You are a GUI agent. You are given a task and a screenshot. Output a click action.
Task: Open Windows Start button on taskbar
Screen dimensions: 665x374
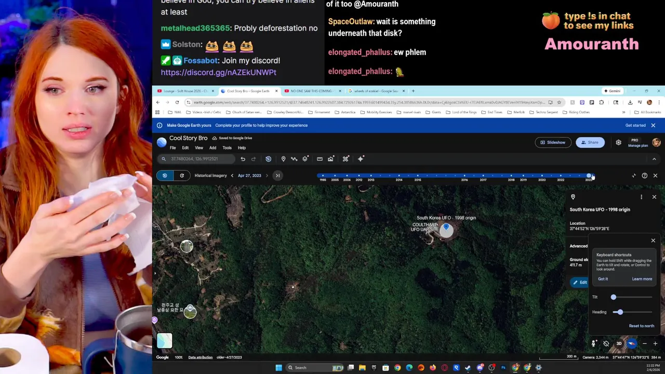tap(278, 368)
